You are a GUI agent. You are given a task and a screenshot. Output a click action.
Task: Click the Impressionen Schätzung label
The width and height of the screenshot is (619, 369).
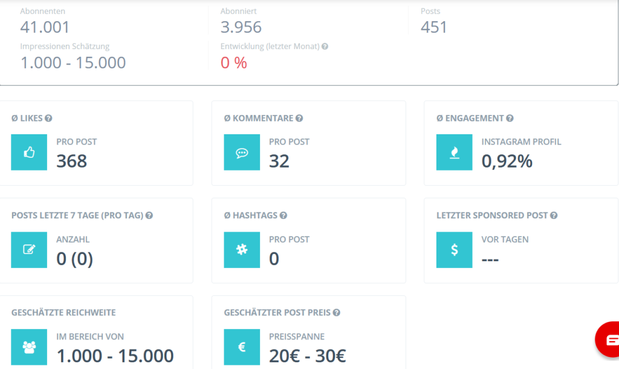click(65, 46)
